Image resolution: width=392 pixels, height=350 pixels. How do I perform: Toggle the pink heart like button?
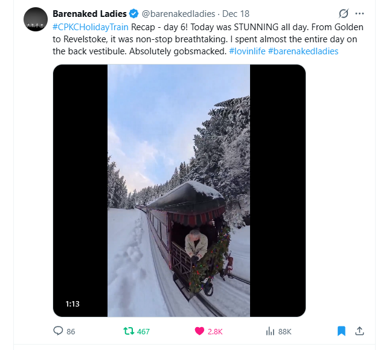(x=199, y=331)
